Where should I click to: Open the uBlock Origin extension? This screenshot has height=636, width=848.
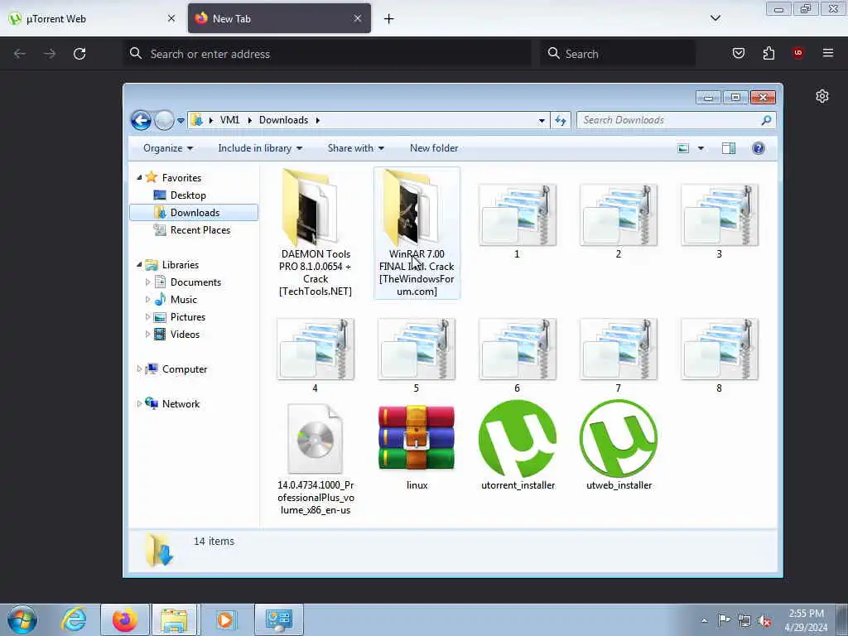point(797,53)
